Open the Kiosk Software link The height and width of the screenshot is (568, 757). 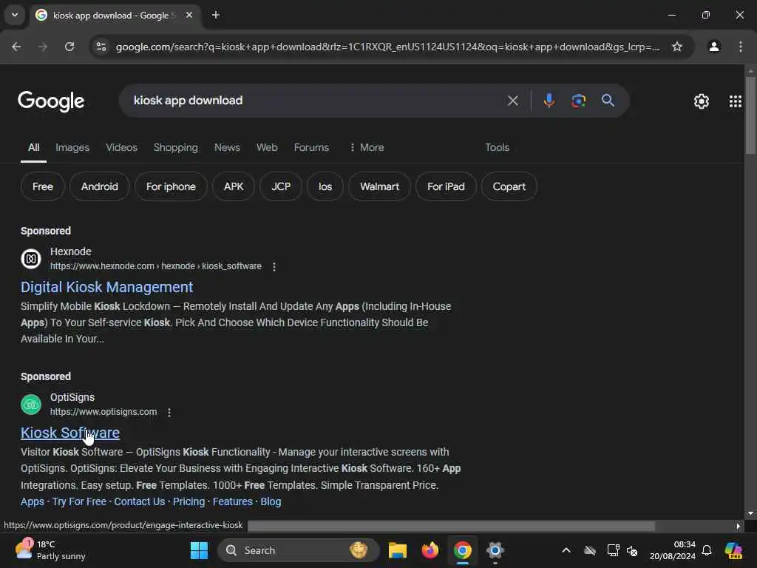[70, 433]
